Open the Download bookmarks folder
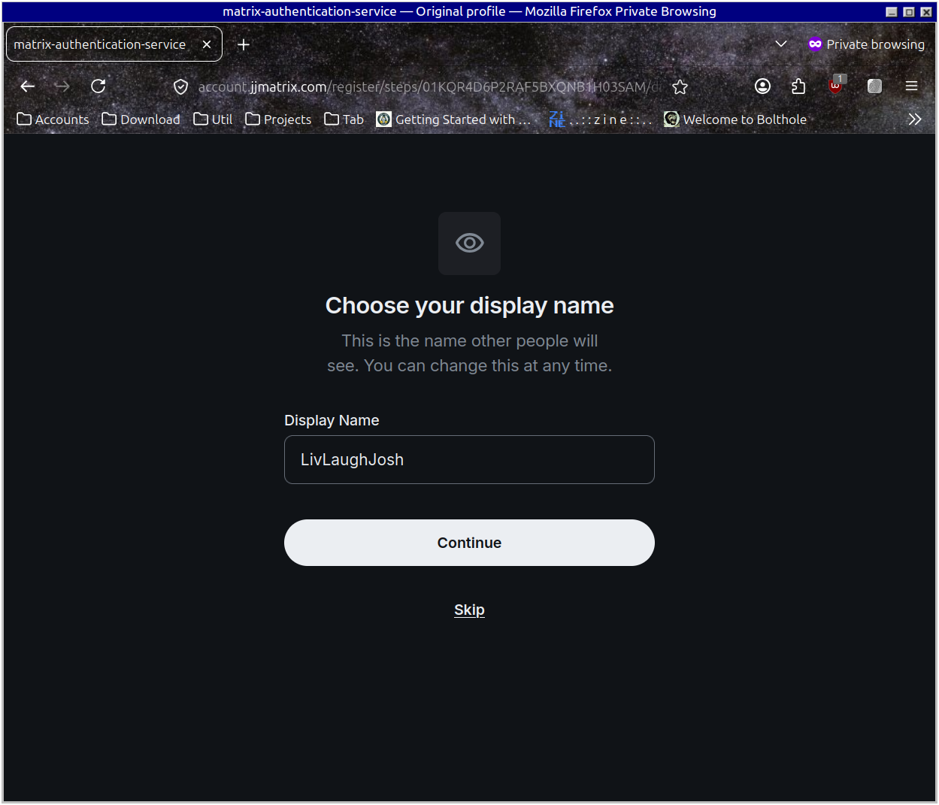The image size is (939, 805). coord(141,120)
